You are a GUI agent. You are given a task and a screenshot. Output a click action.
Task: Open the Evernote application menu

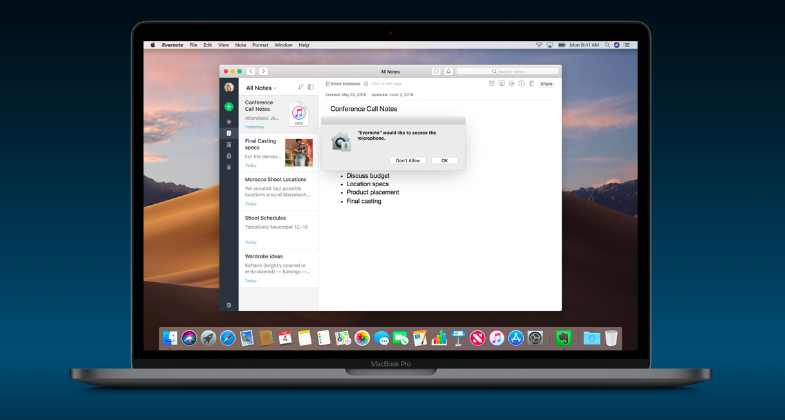pos(172,45)
